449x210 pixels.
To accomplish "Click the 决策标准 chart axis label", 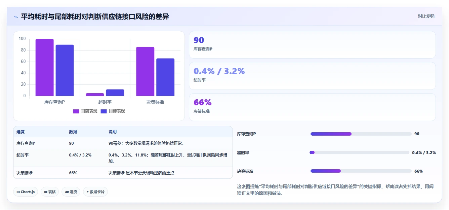I will coord(155,102).
